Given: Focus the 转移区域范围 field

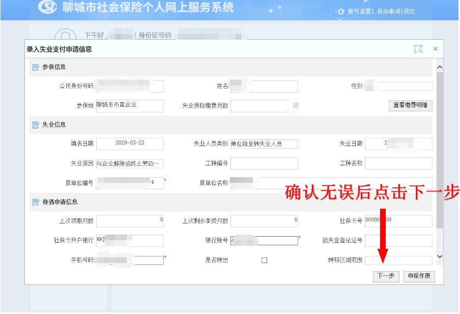Looking at the screenshot, I should coord(398,260).
